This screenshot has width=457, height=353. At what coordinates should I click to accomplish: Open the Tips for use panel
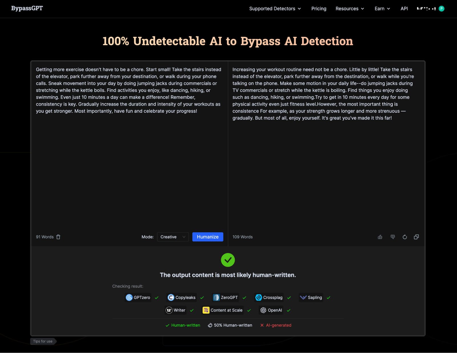click(43, 341)
